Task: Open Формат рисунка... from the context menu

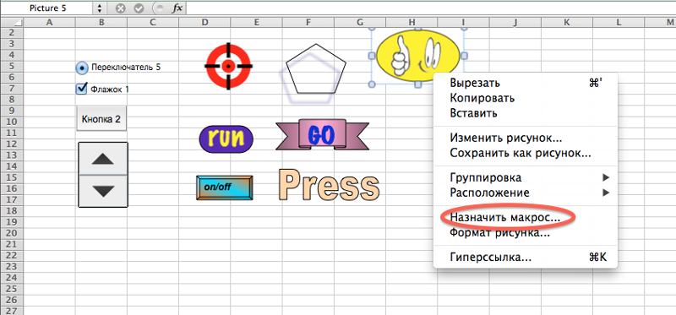Action: 525,233
